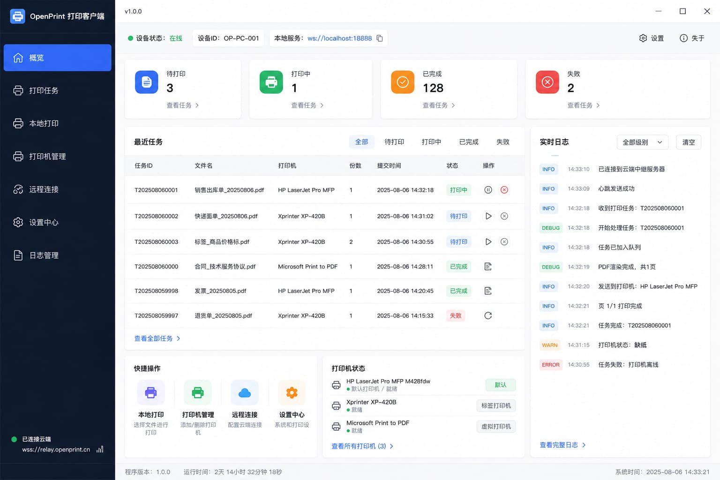This screenshot has height=480, width=720.
Task: Pause task T202508060001
Action: click(x=488, y=190)
